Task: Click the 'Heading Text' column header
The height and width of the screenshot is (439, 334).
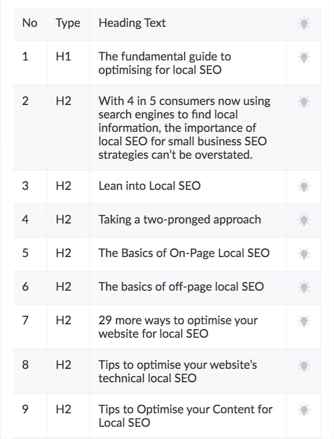Action: 132,23
